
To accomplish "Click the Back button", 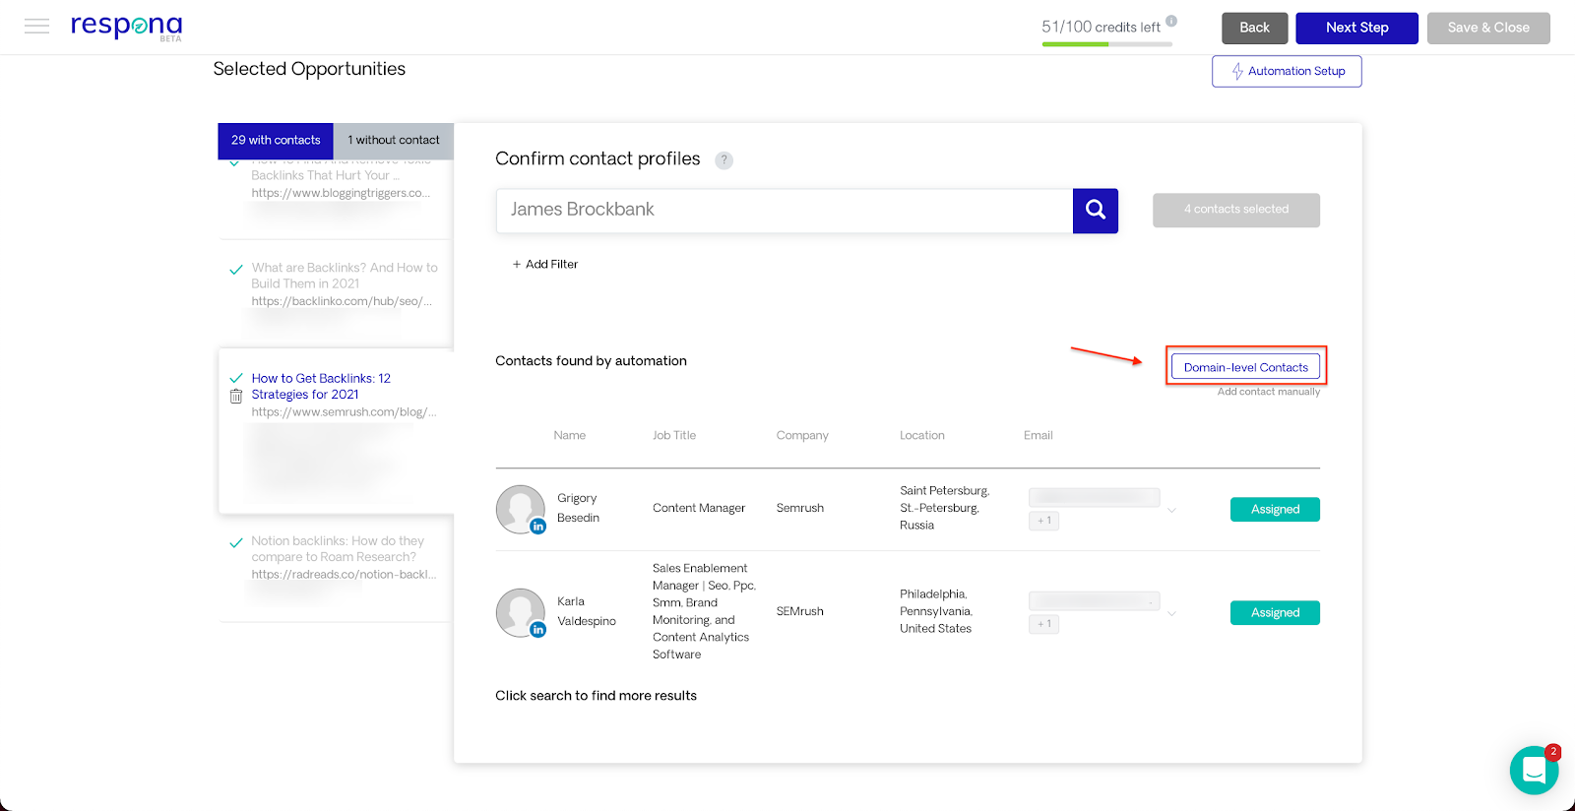I will 1254,28.
